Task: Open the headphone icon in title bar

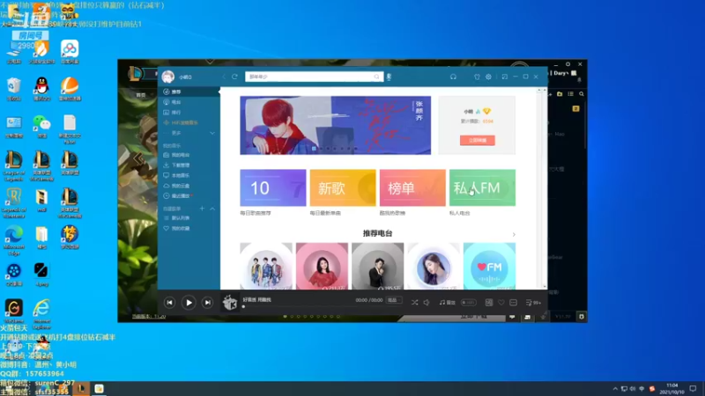Action: pos(453,77)
